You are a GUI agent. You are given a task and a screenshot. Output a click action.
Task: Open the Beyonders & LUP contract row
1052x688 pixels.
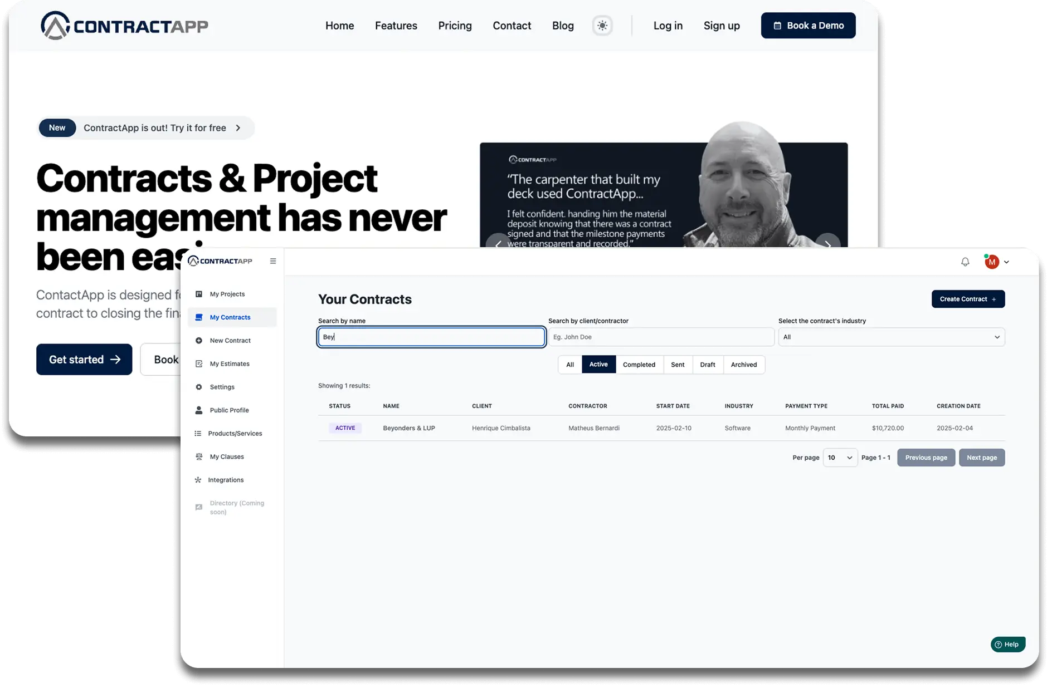661,428
